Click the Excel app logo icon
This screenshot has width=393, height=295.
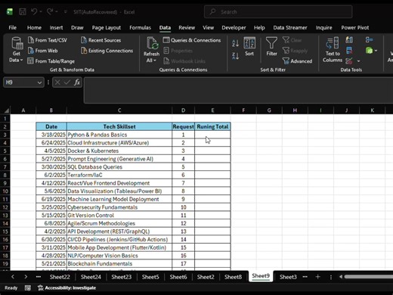pyautogui.click(x=10, y=11)
